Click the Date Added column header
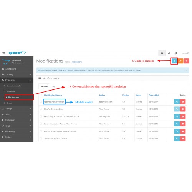The image size is (192, 192). point(154,95)
